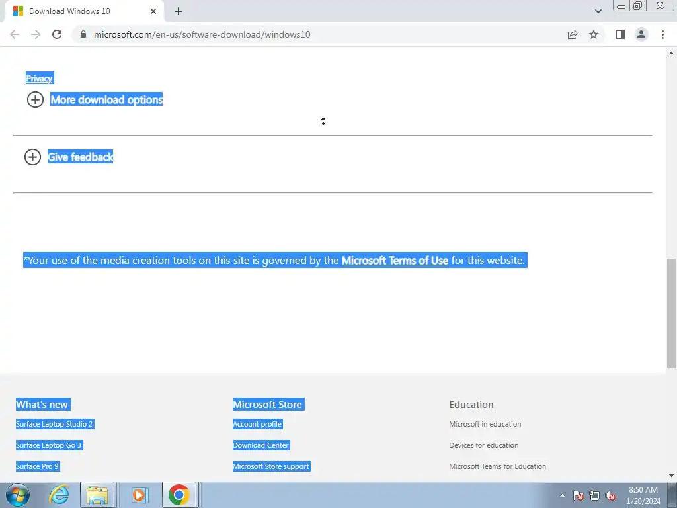Click the address bar URL

tap(202, 34)
